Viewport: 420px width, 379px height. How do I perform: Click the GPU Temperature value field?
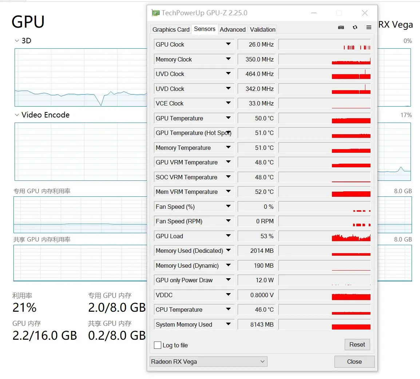[x=256, y=118]
